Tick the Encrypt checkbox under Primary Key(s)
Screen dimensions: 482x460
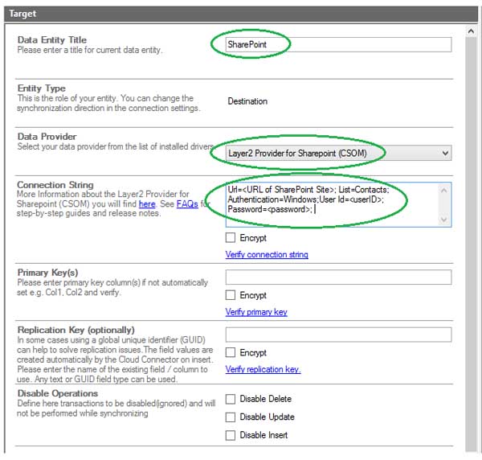point(231,295)
